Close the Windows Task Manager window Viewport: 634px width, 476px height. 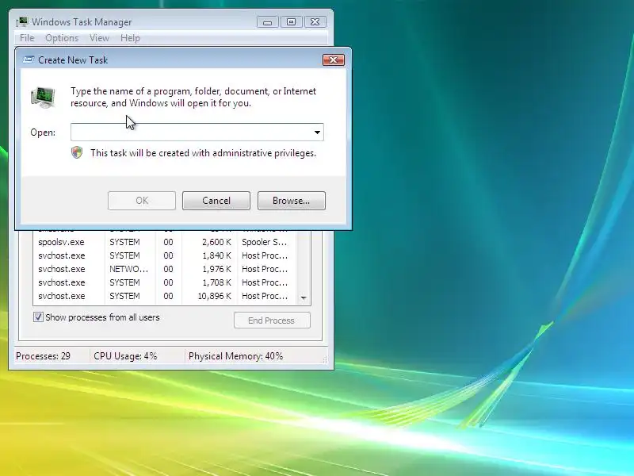coord(315,22)
